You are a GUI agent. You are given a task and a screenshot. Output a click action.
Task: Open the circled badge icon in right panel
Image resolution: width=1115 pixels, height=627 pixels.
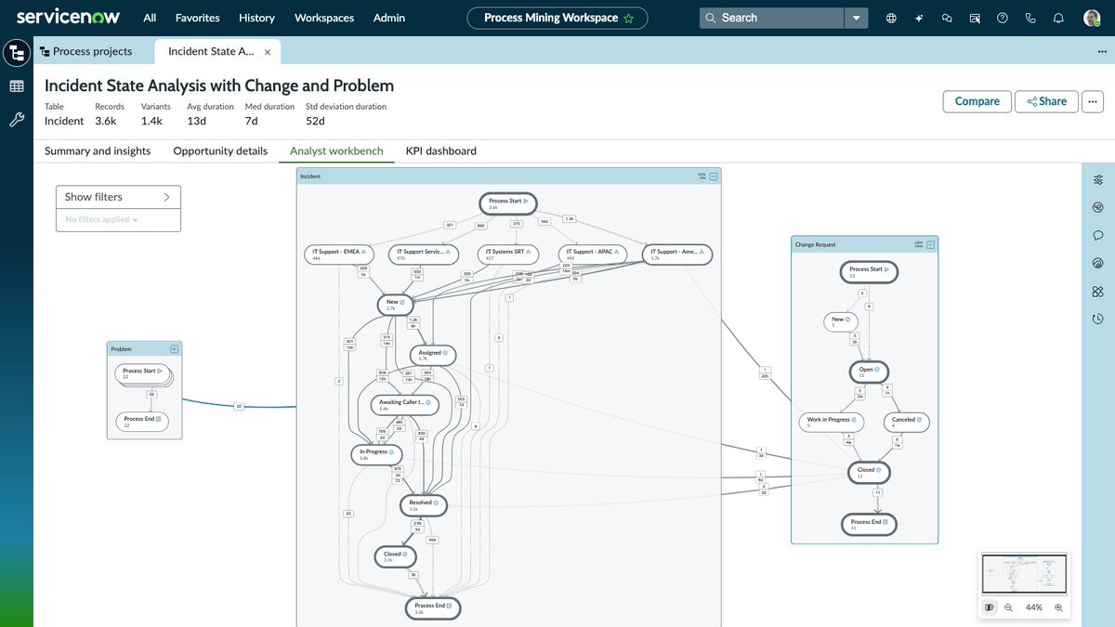1098,207
